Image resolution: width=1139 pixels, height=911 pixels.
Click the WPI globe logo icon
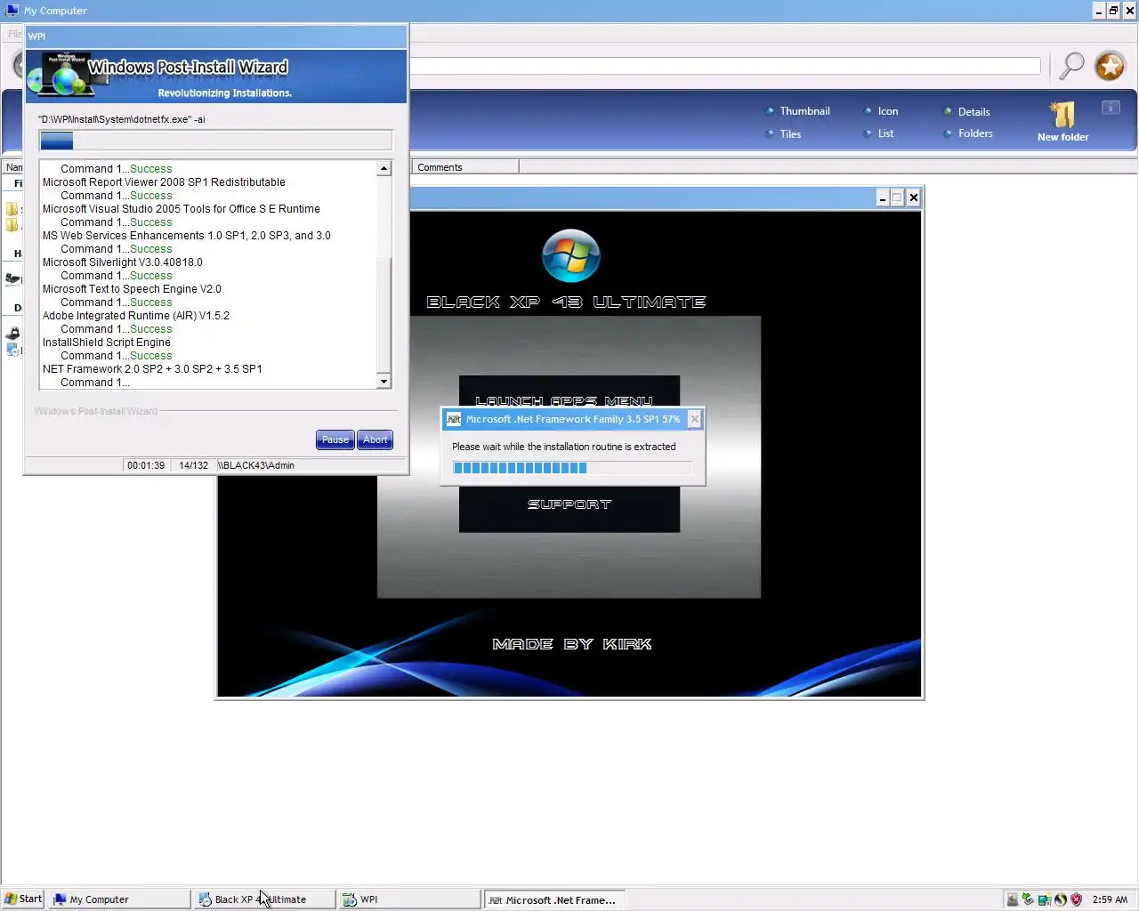point(66,75)
